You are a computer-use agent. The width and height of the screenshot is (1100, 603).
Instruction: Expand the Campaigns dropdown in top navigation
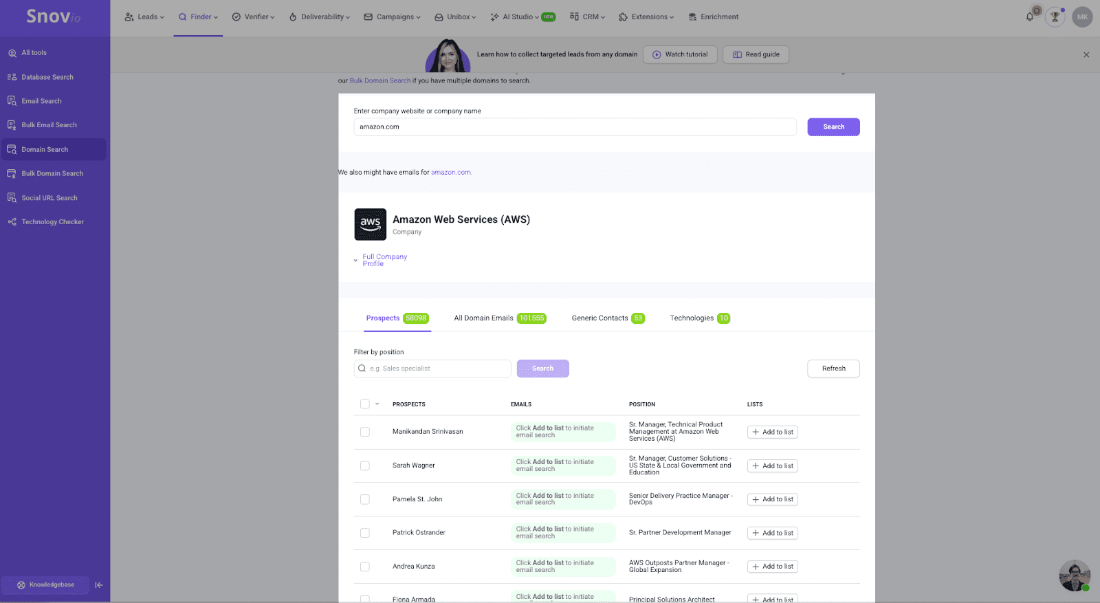pos(392,17)
